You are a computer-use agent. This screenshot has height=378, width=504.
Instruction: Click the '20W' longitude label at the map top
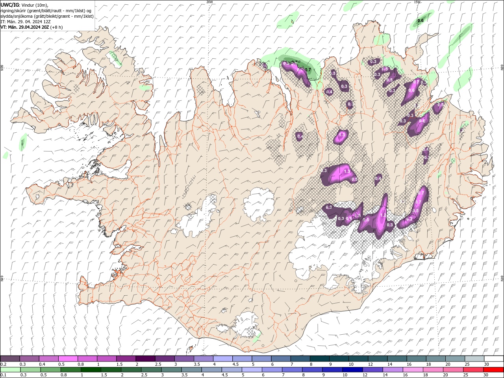[x=209, y=2]
